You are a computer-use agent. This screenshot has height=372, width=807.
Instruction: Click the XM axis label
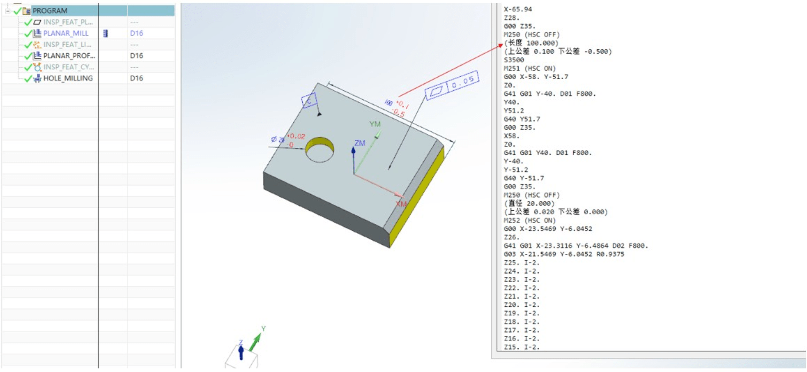(401, 204)
